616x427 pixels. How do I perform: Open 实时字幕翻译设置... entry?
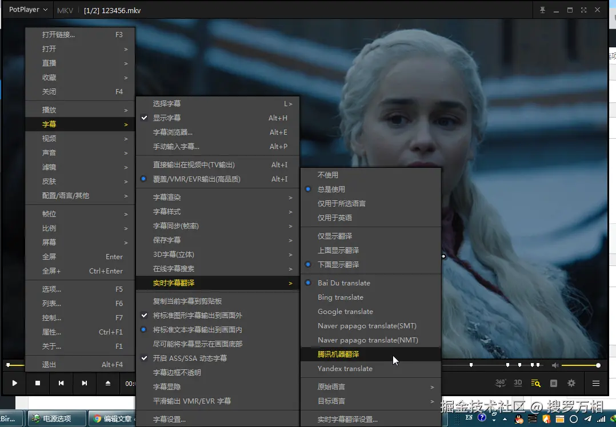(x=370, y=419)
